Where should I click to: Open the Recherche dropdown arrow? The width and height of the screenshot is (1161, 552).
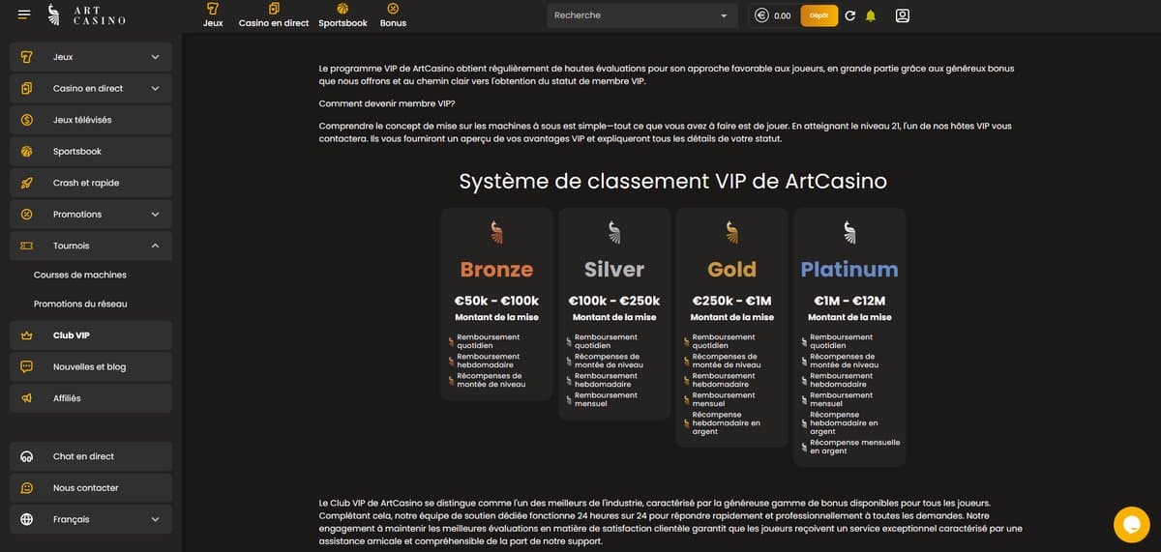[x=724, y=15]
